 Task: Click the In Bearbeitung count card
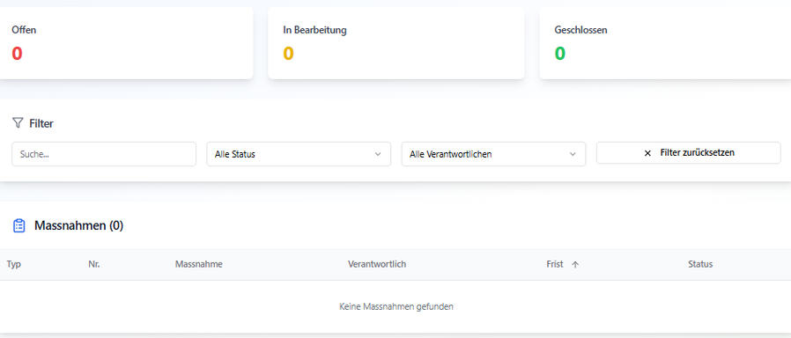tap(396, 43)
